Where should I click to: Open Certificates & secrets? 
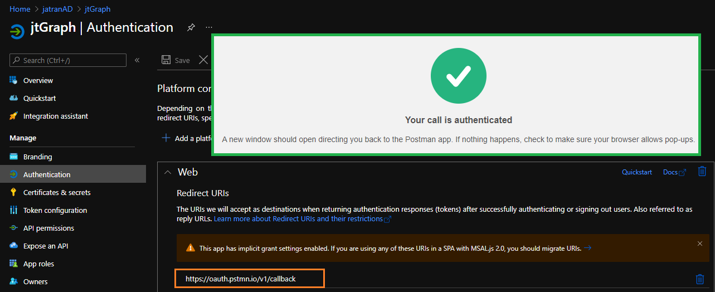coord(57,192)
